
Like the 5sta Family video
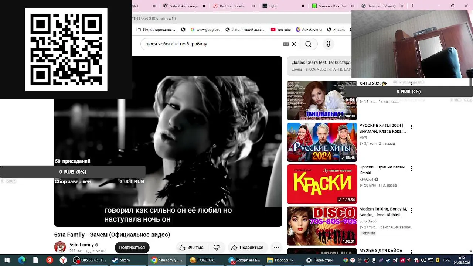click(x=192, y=248)
